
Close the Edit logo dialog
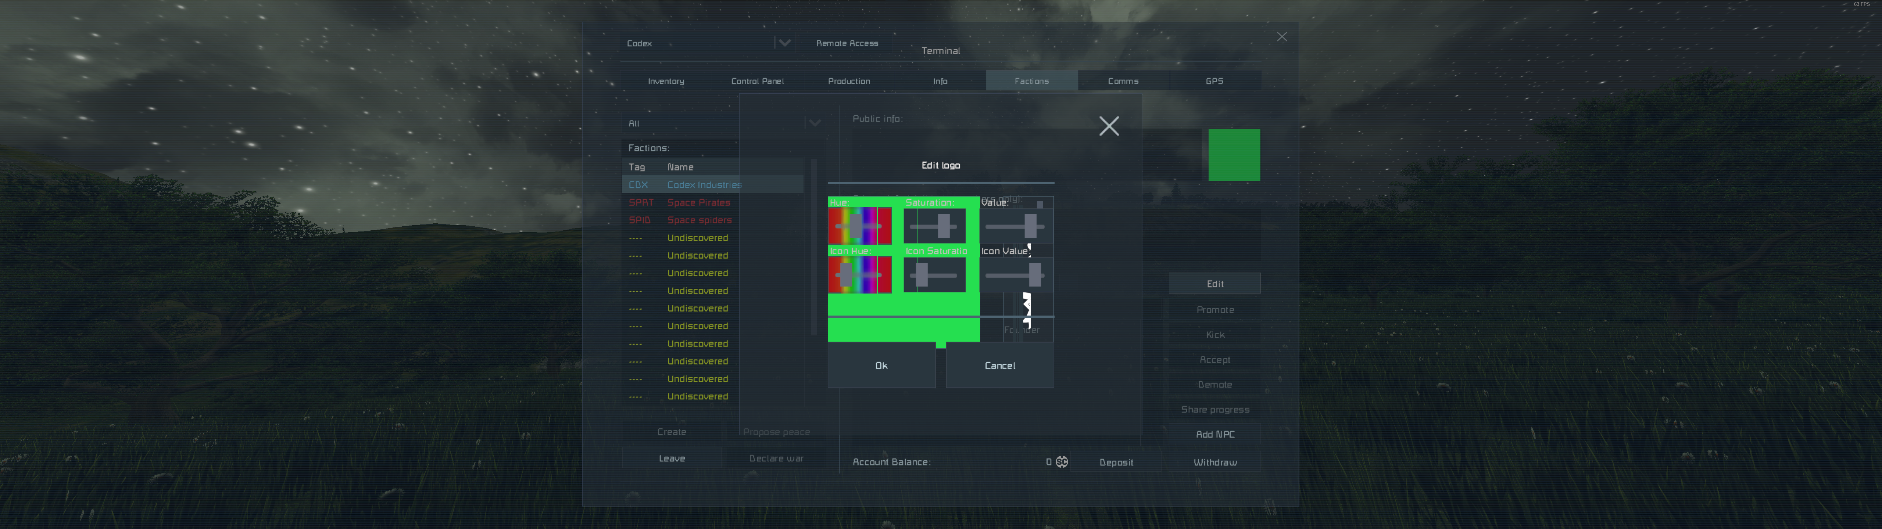click(1108, 126)
